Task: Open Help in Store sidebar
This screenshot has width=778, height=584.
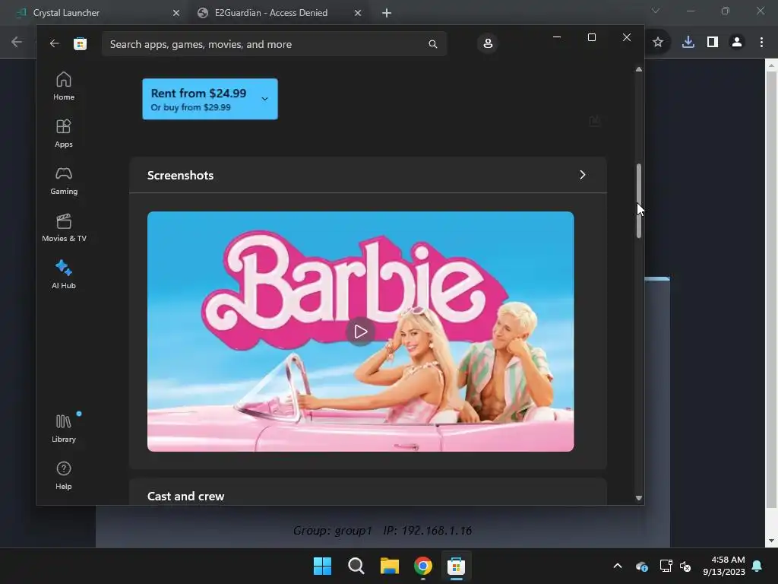Action: [x=64, y=475]
